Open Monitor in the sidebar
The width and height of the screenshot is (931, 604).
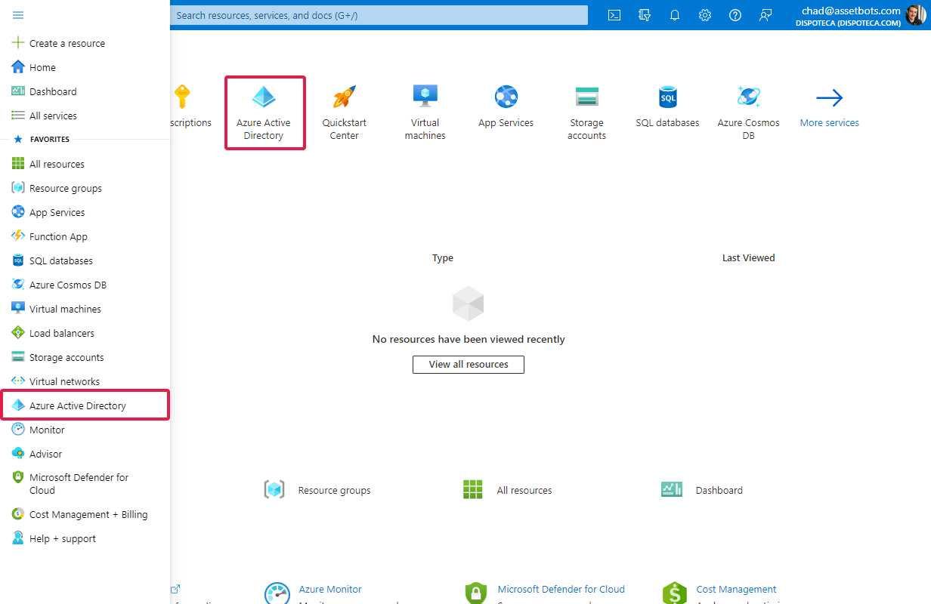85,430
